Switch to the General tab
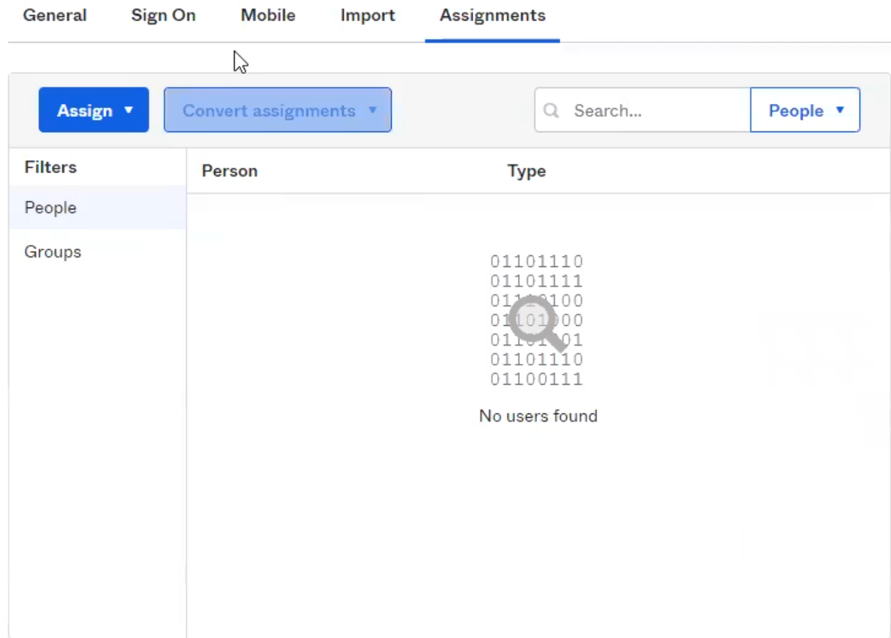 tap(55, 15)
